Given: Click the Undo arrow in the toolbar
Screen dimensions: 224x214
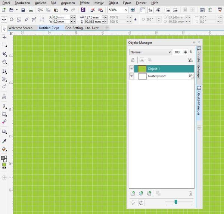Looking at the screenshot, I should pyautogui.click(x=66, y=10).
